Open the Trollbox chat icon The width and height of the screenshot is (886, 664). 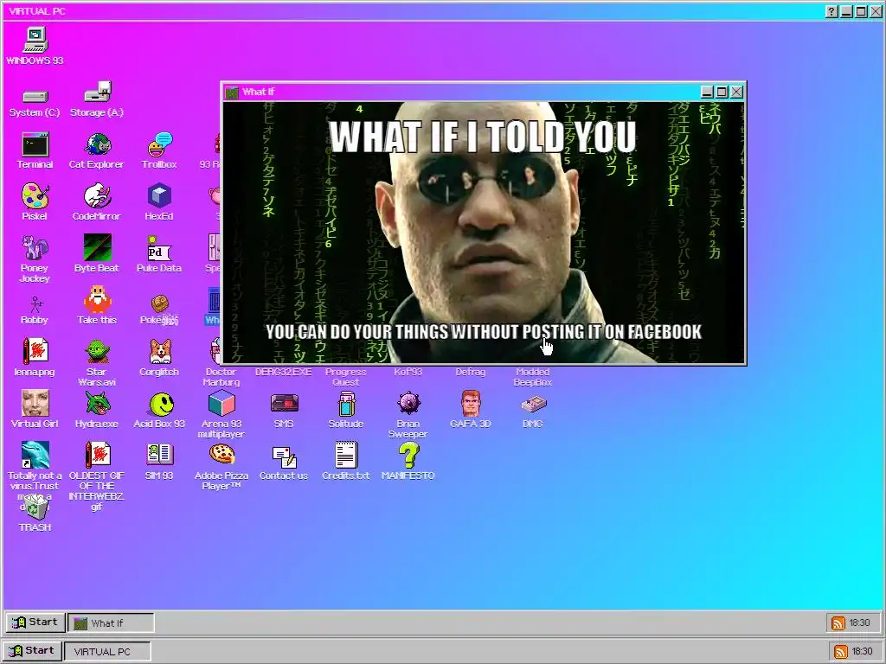[x=159, y=144]
